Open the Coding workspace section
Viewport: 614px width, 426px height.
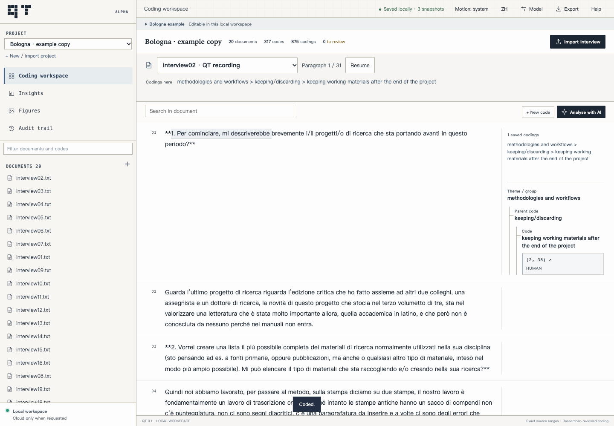tap(68, 76)
